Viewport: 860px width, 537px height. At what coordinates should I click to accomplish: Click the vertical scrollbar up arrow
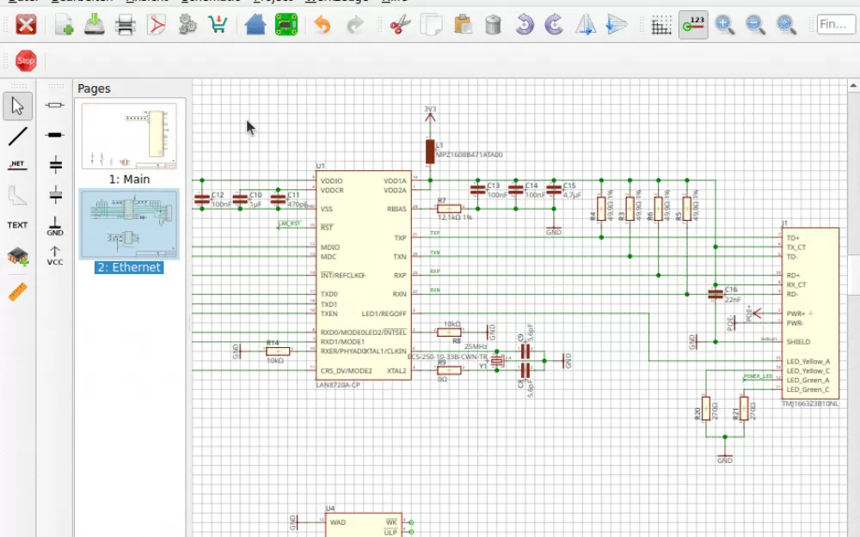(x=853, y=85)
